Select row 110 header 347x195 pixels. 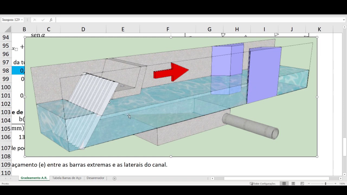click(6, 173)
